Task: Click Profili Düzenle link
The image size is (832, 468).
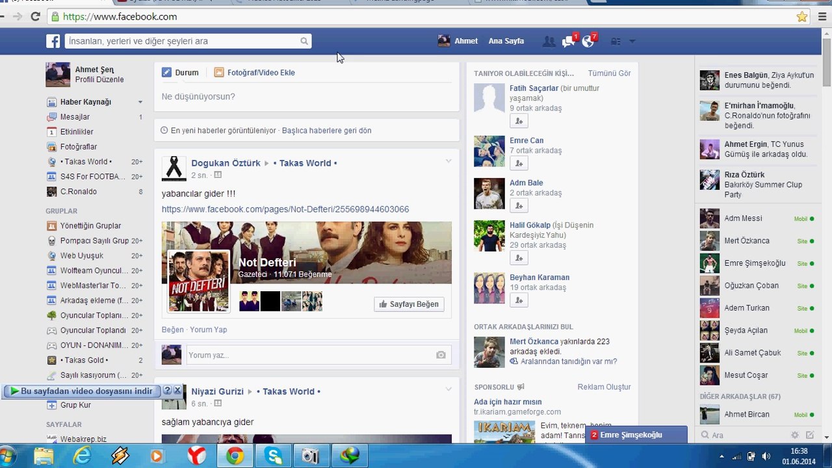Action: click(99, 80)
